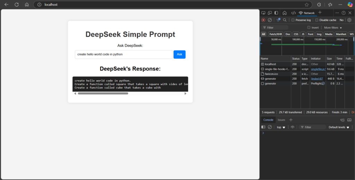
Task: Click the response scrollbar right arrow
Action: [185, 93]
